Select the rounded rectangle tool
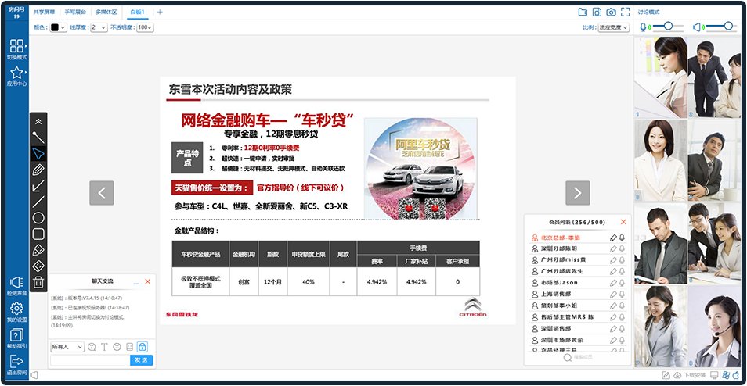This screenshot has height=386, width=747. pos(38,234)
